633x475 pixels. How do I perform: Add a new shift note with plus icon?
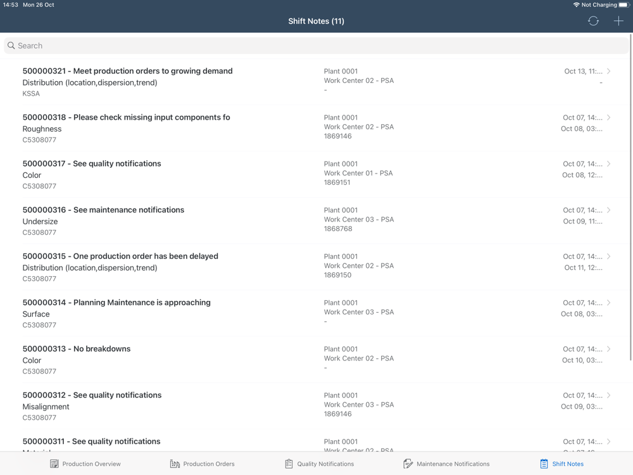[618, 21]
